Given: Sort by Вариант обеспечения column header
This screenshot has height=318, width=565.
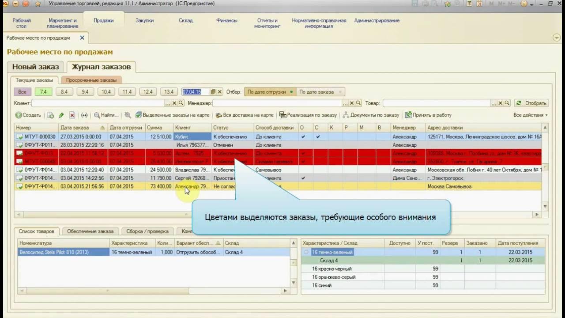Looking at the screenshot, I should coord(198,243).
